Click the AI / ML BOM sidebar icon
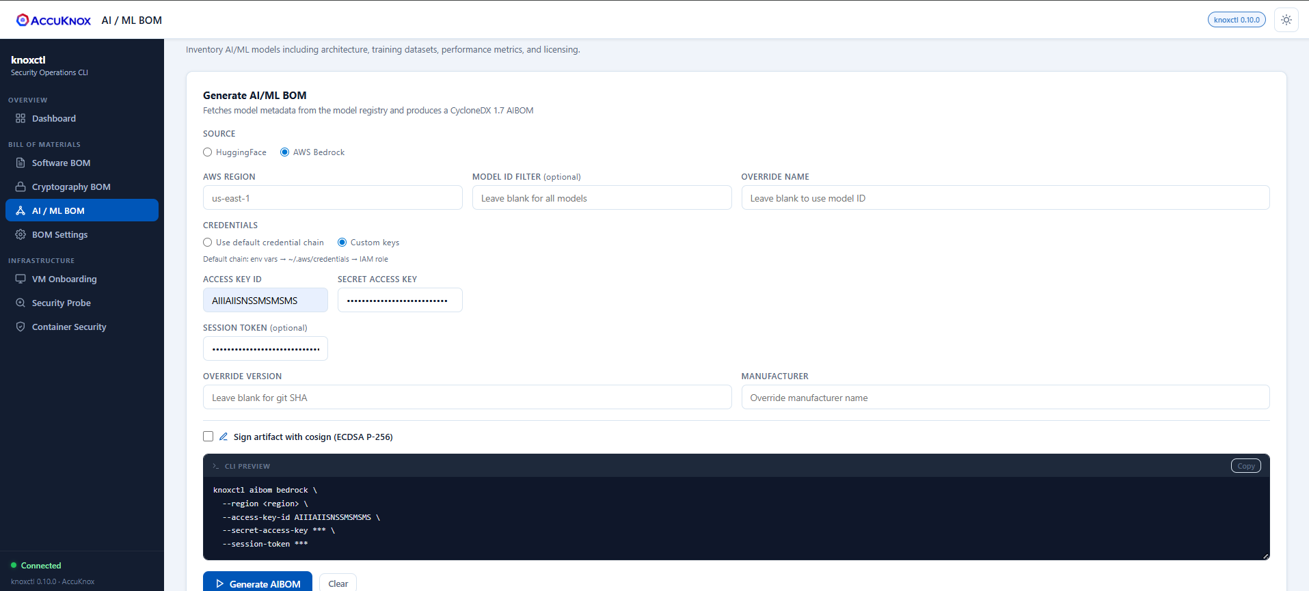Viewport: 1309px width, 591px height. [21, 210]
